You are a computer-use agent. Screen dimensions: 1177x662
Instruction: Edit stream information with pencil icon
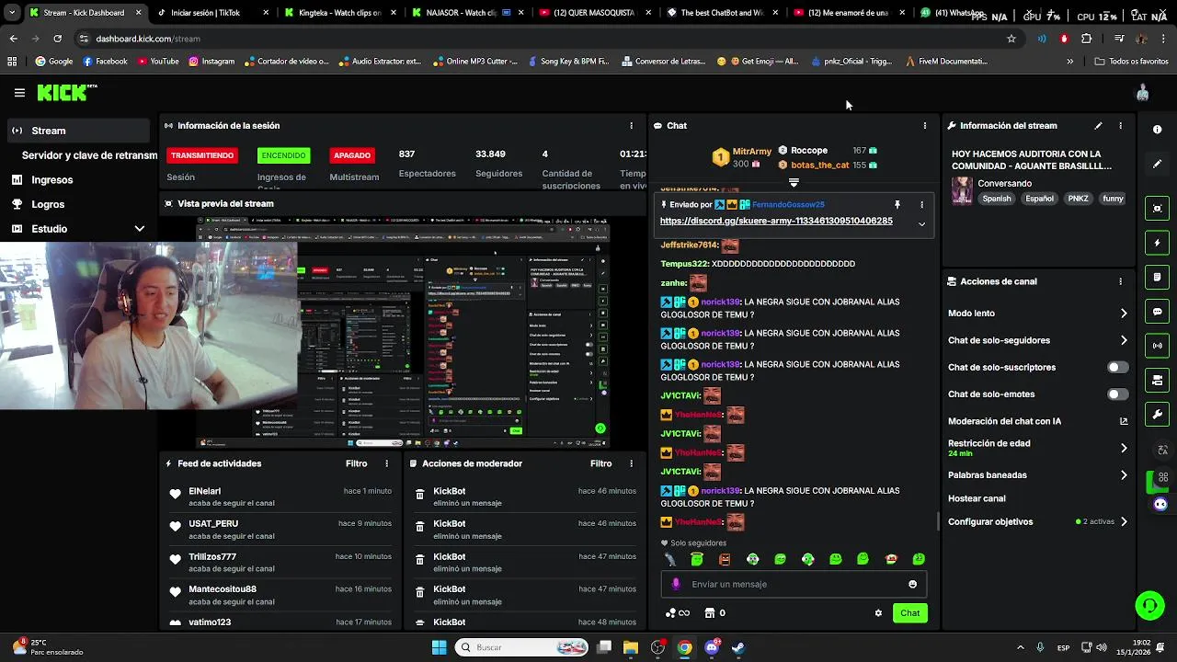[1098, 125]
